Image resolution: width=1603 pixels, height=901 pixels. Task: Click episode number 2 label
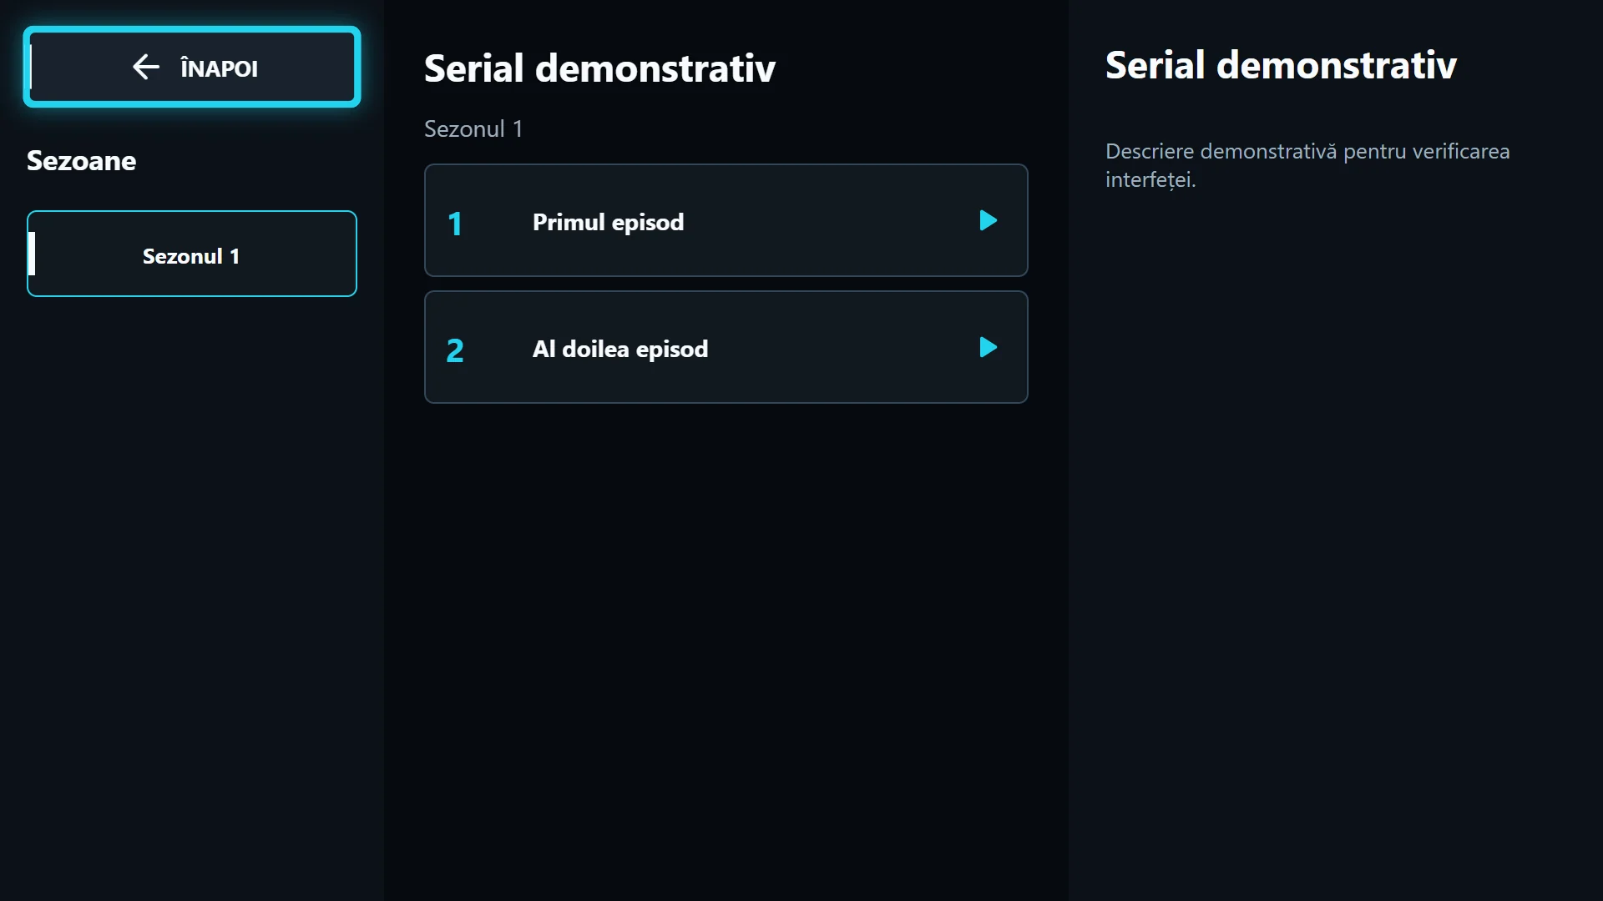(x=455, y=350)
